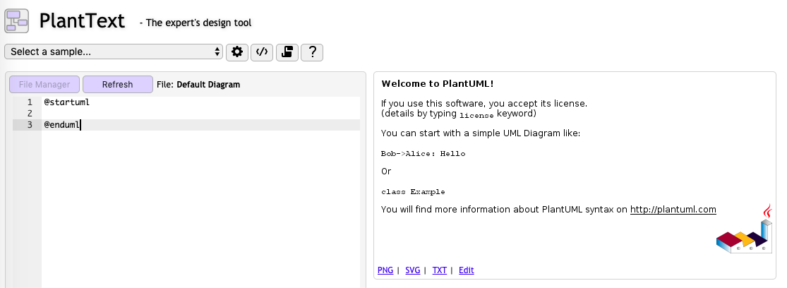Click the PlantText logo icon
The height and width of the screenshot is (288, 787).
(x=17, y=21)
